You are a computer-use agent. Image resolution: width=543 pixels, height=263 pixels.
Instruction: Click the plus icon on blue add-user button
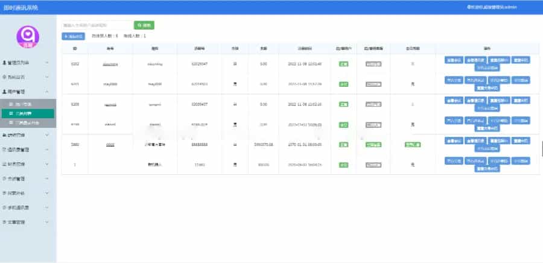(66, 36)
